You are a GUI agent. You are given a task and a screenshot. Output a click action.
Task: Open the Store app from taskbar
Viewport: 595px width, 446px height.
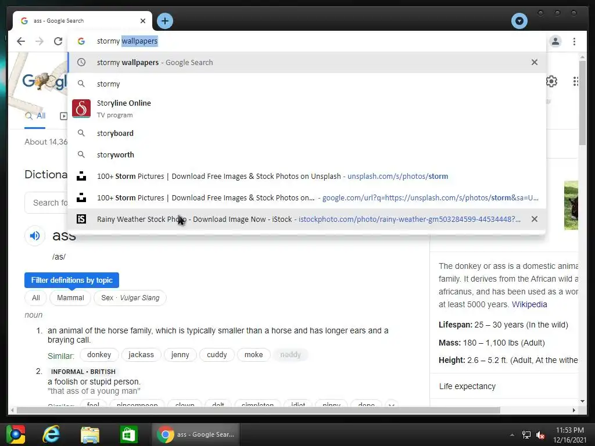tap(128, 434)
